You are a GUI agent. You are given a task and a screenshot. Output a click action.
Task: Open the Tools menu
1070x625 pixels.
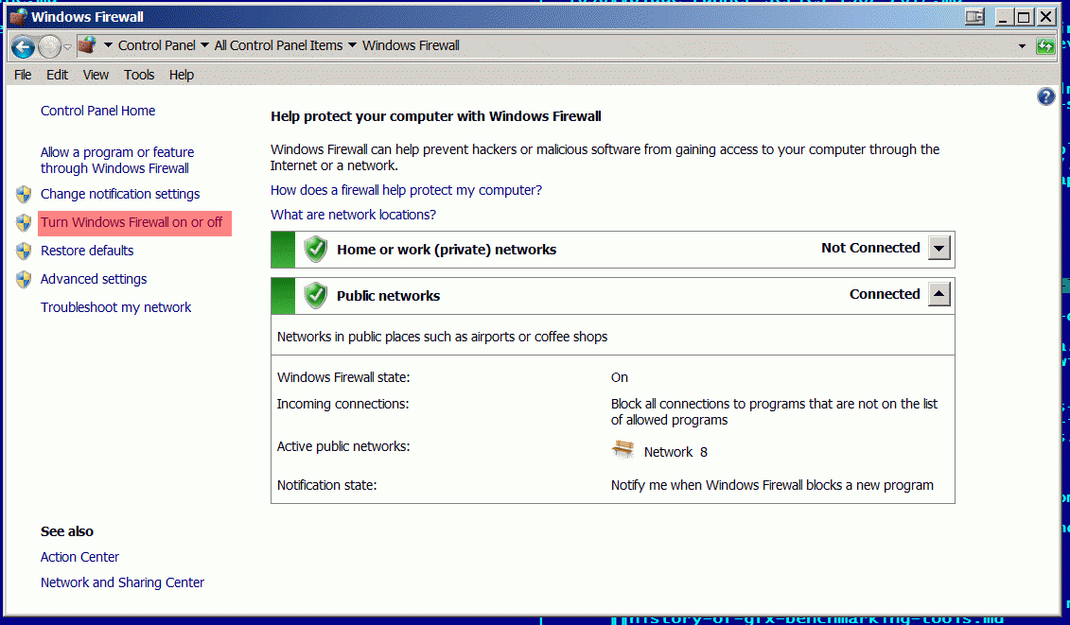(139, 75)
